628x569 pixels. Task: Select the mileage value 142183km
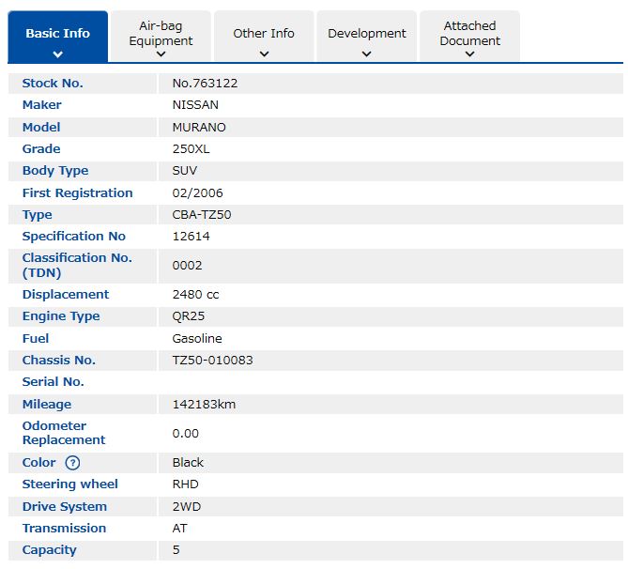(x=204, y=405)
